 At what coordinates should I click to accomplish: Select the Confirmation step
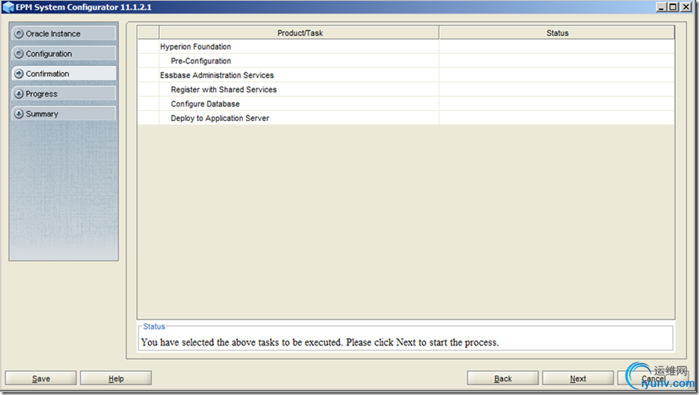64,74
